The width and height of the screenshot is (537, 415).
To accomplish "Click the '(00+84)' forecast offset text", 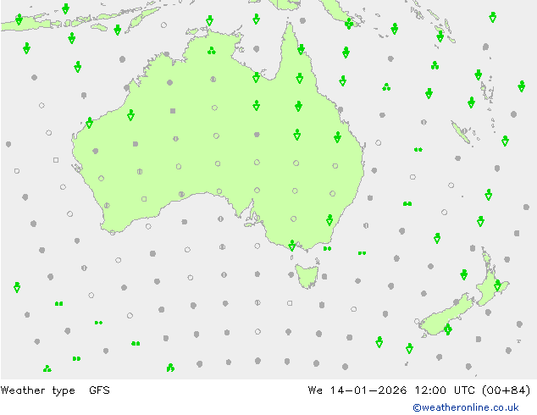I will 507,390.
